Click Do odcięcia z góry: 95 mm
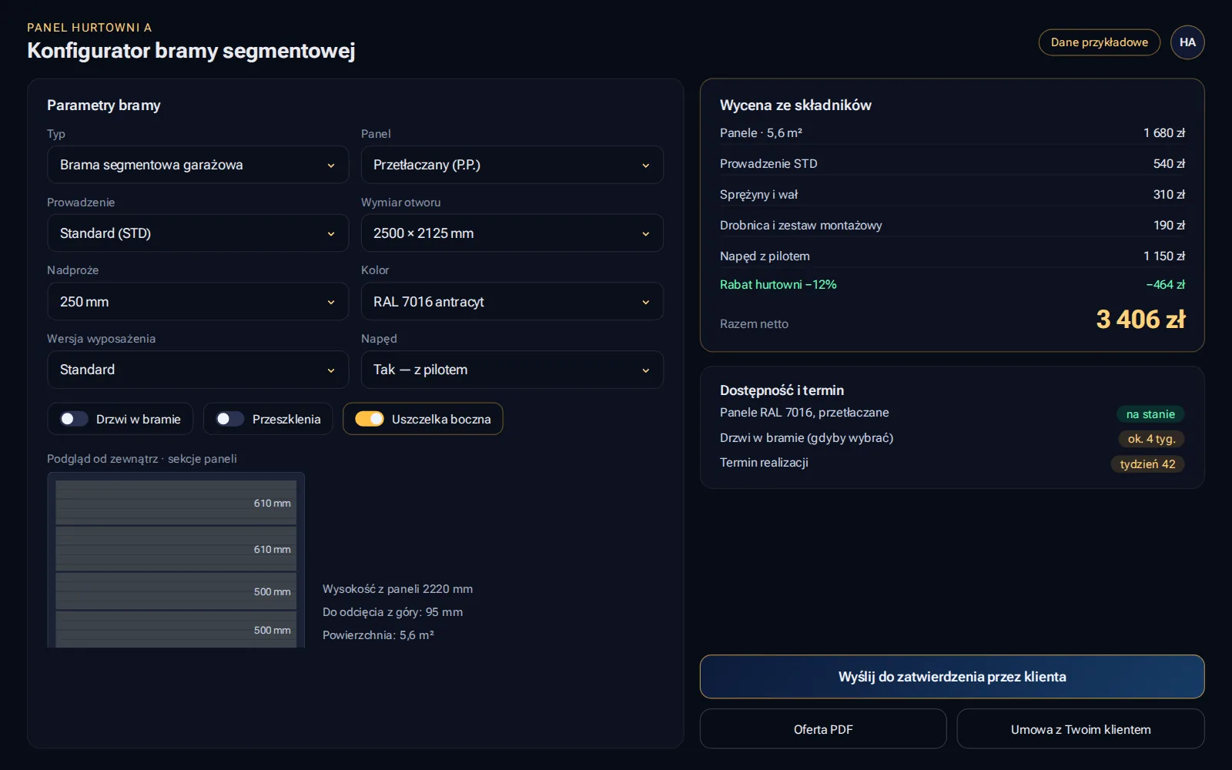1232x770 pixels. click(393, 612)
